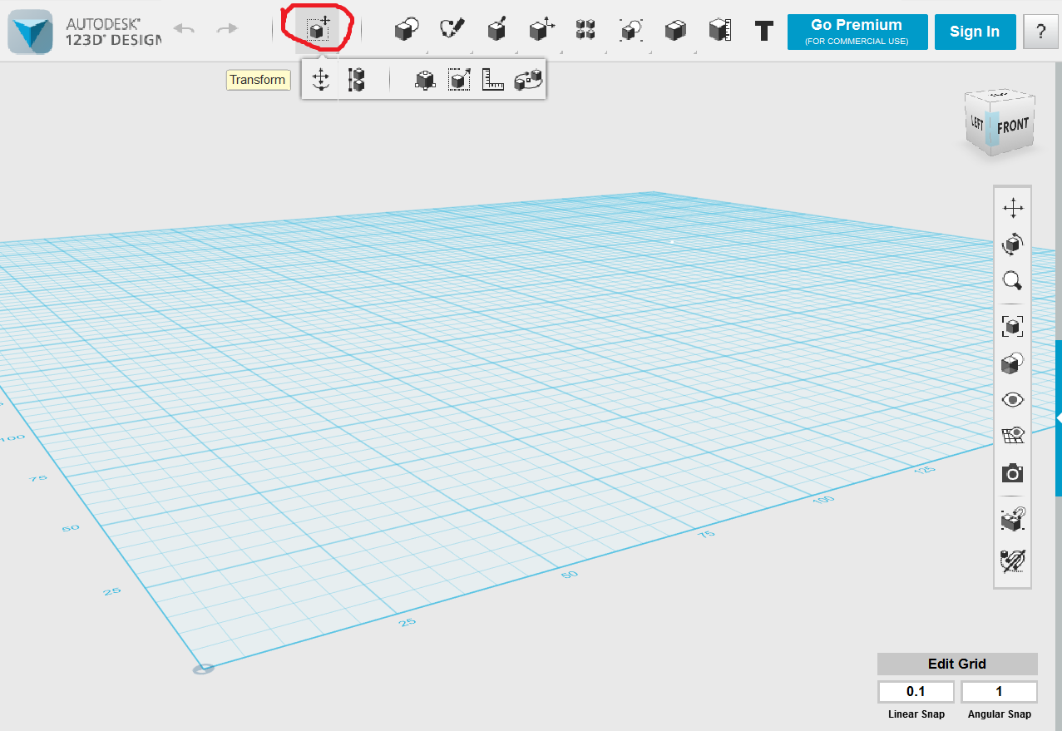
Task: Open the Transform tool menu
Action: (x=319, y=30)
